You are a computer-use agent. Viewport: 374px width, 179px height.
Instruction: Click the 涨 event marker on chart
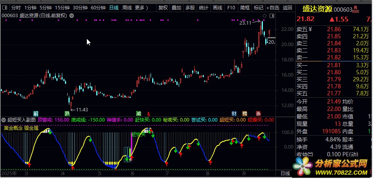coord(259,113)
